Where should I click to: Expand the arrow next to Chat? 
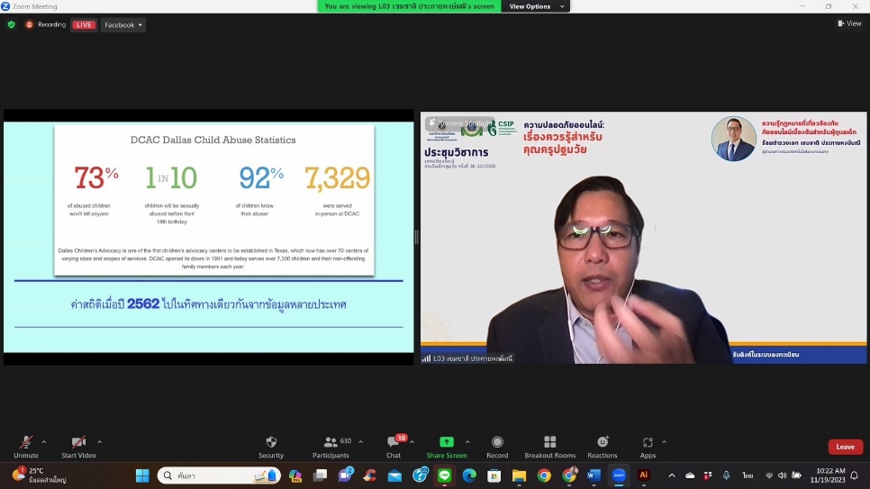point(412,442)
